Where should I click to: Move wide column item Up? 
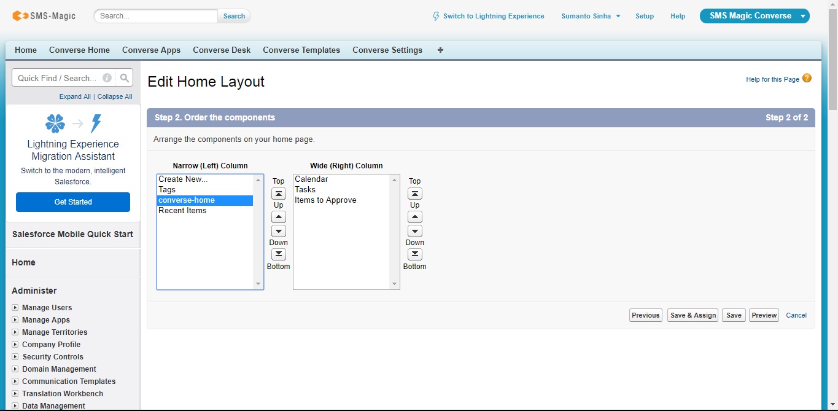(415, 217)
